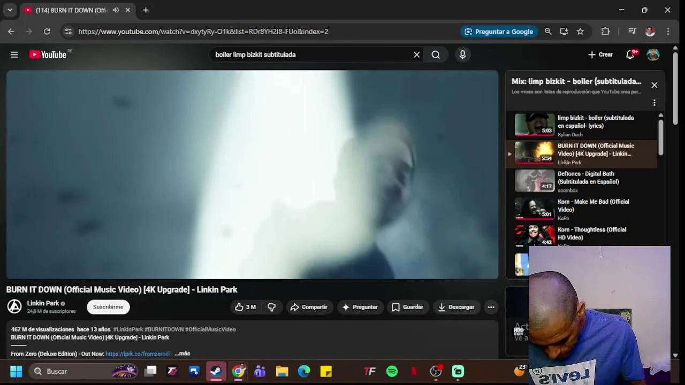
Task: Click the #LinkinPark hashtag
Action: [128, 329]
